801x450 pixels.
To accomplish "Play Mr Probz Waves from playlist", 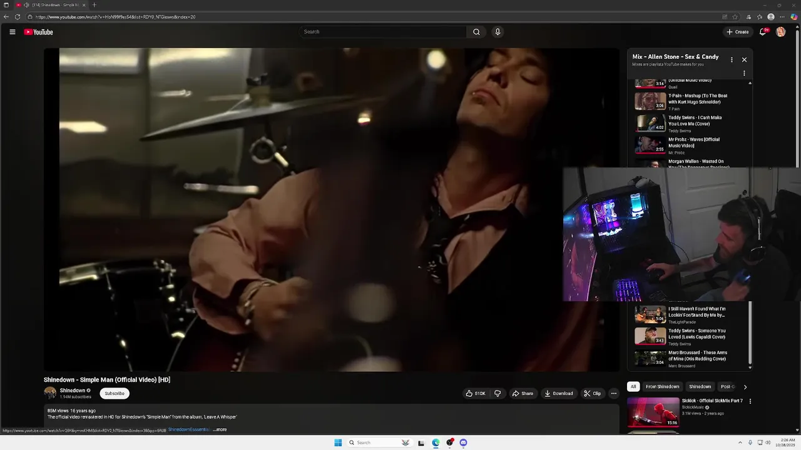I will coord(688,146).
